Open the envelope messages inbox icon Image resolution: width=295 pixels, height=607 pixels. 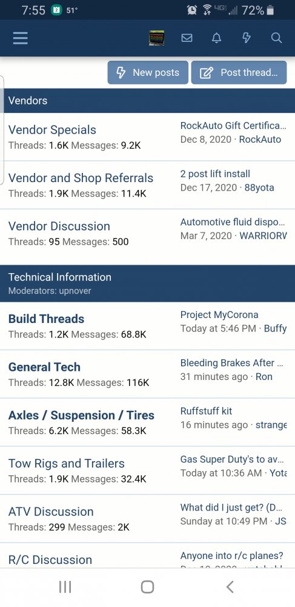click(187, 38)
